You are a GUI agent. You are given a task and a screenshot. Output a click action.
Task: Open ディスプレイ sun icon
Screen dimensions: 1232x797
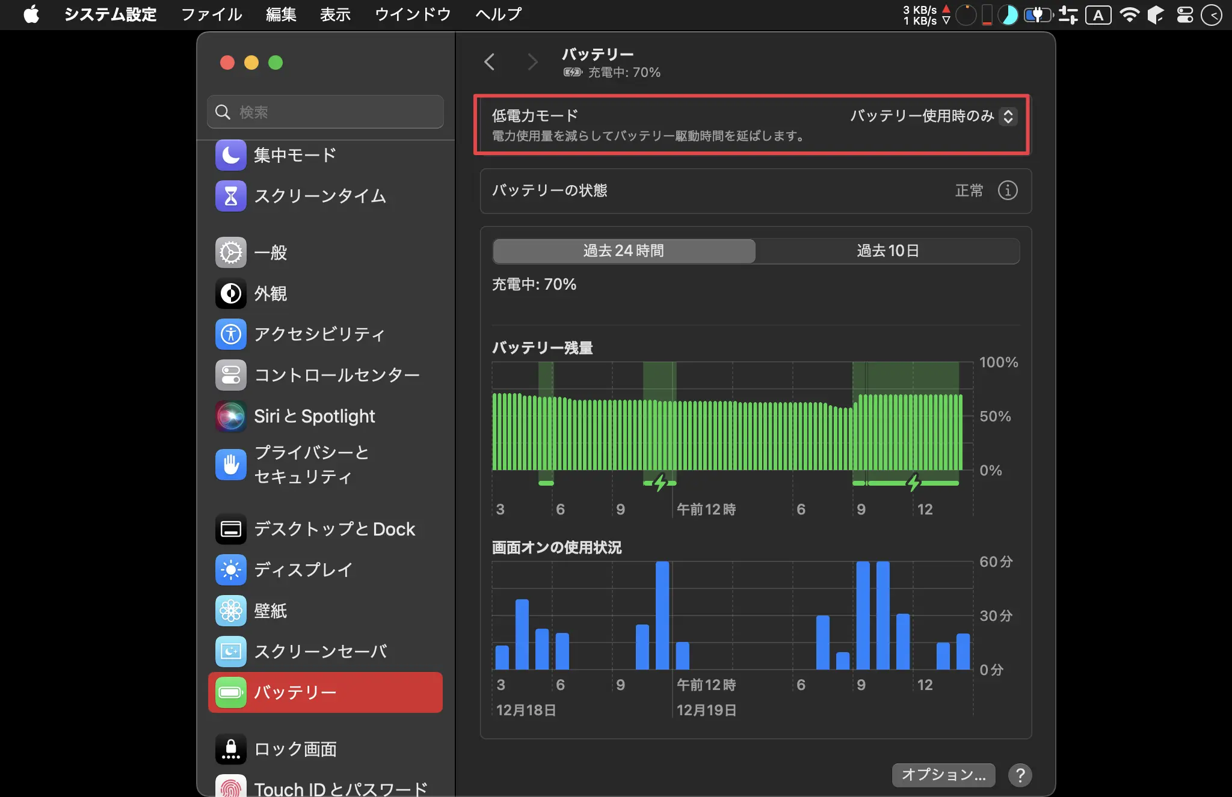pos(231,570)
